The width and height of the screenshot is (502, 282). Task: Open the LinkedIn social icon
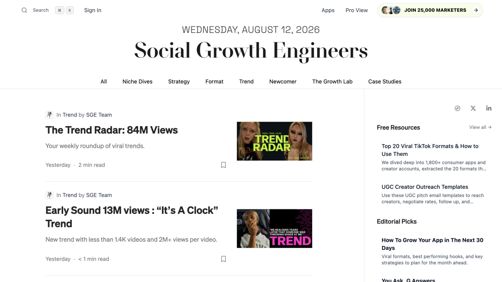click(x=489, y=108)
